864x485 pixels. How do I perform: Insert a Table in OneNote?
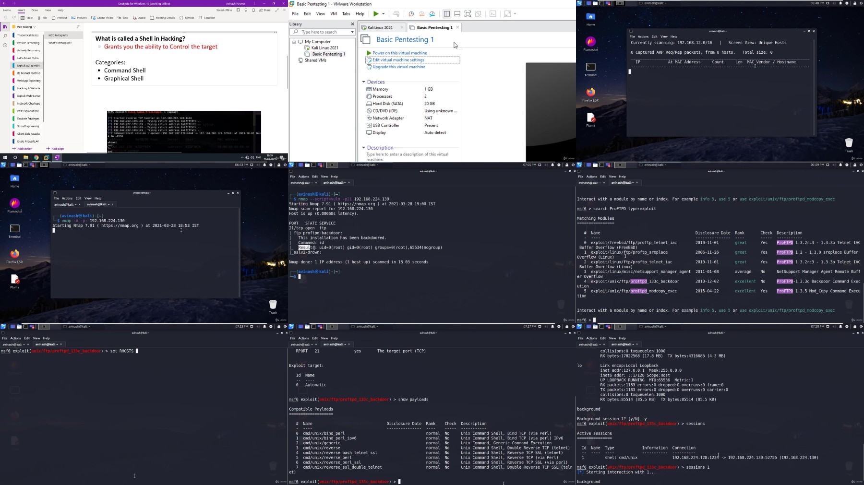[x=26, y=18]
